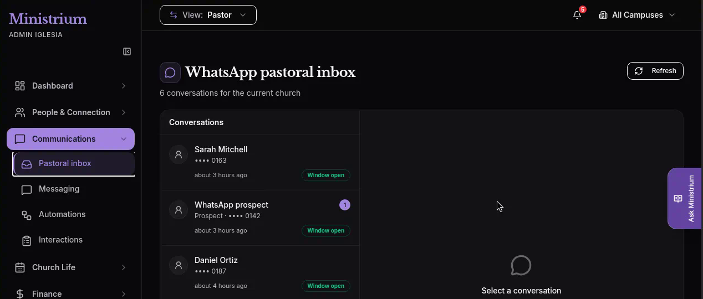Open notifications bell with 5 badge

click(578, 14)
